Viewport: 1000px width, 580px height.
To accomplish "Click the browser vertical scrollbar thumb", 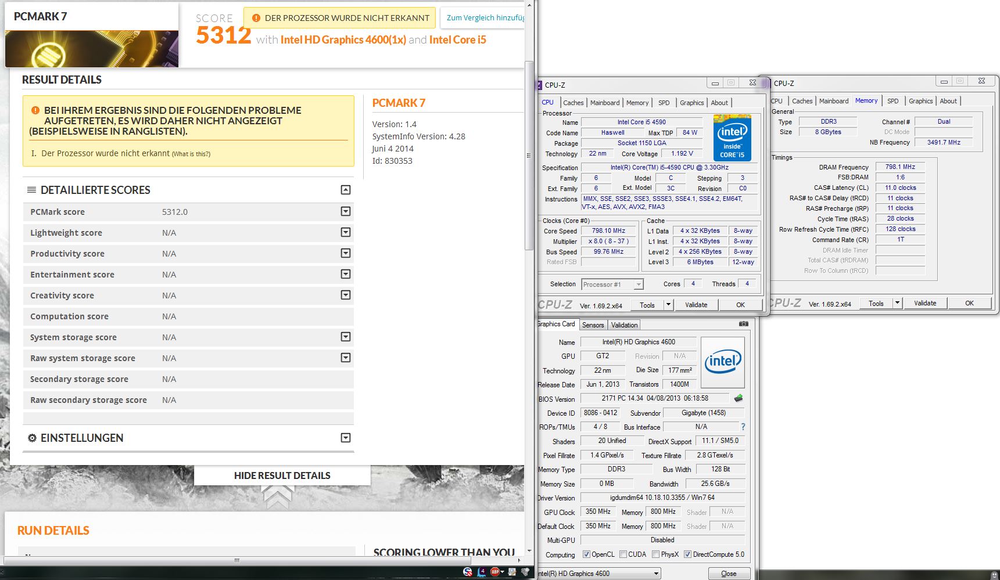I will click(x=529, y=156).
